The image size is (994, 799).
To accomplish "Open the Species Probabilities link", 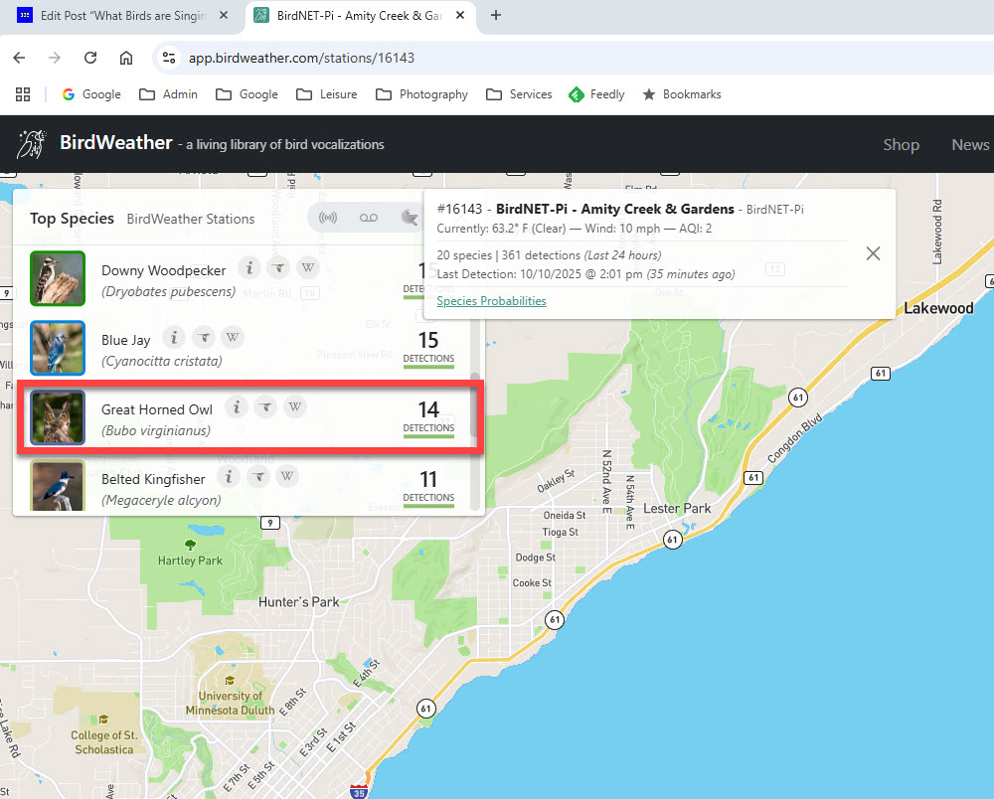I will point(491,301).
